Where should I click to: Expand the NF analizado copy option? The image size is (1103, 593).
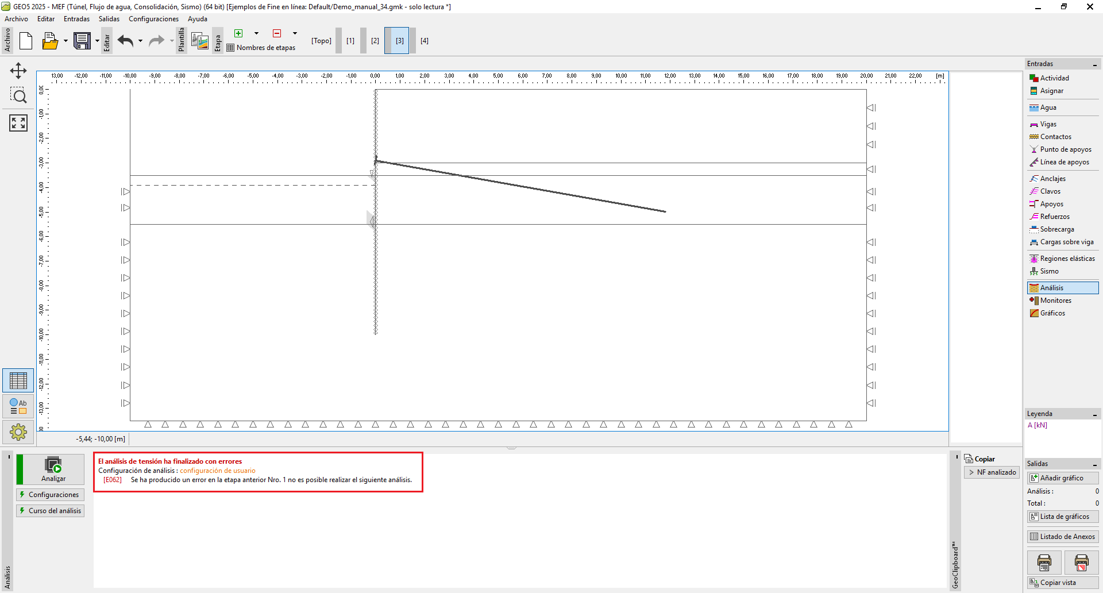point(992,472)
